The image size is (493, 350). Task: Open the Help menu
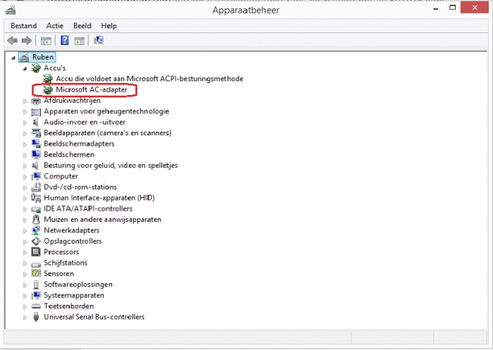(108, 26)
